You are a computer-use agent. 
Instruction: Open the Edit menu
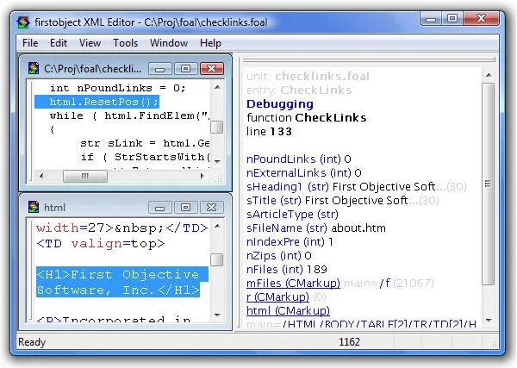pos(59,43)
